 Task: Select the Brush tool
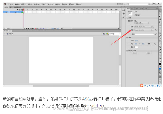coord(160,39)
